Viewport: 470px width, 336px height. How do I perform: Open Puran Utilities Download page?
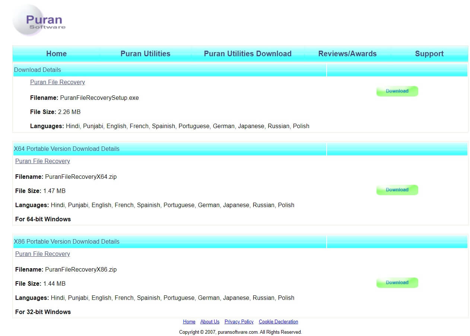coord(248,54)
